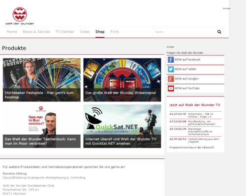
Task: Click 'Folgen Sie Welt der Wunder' text
Action: 185,53
